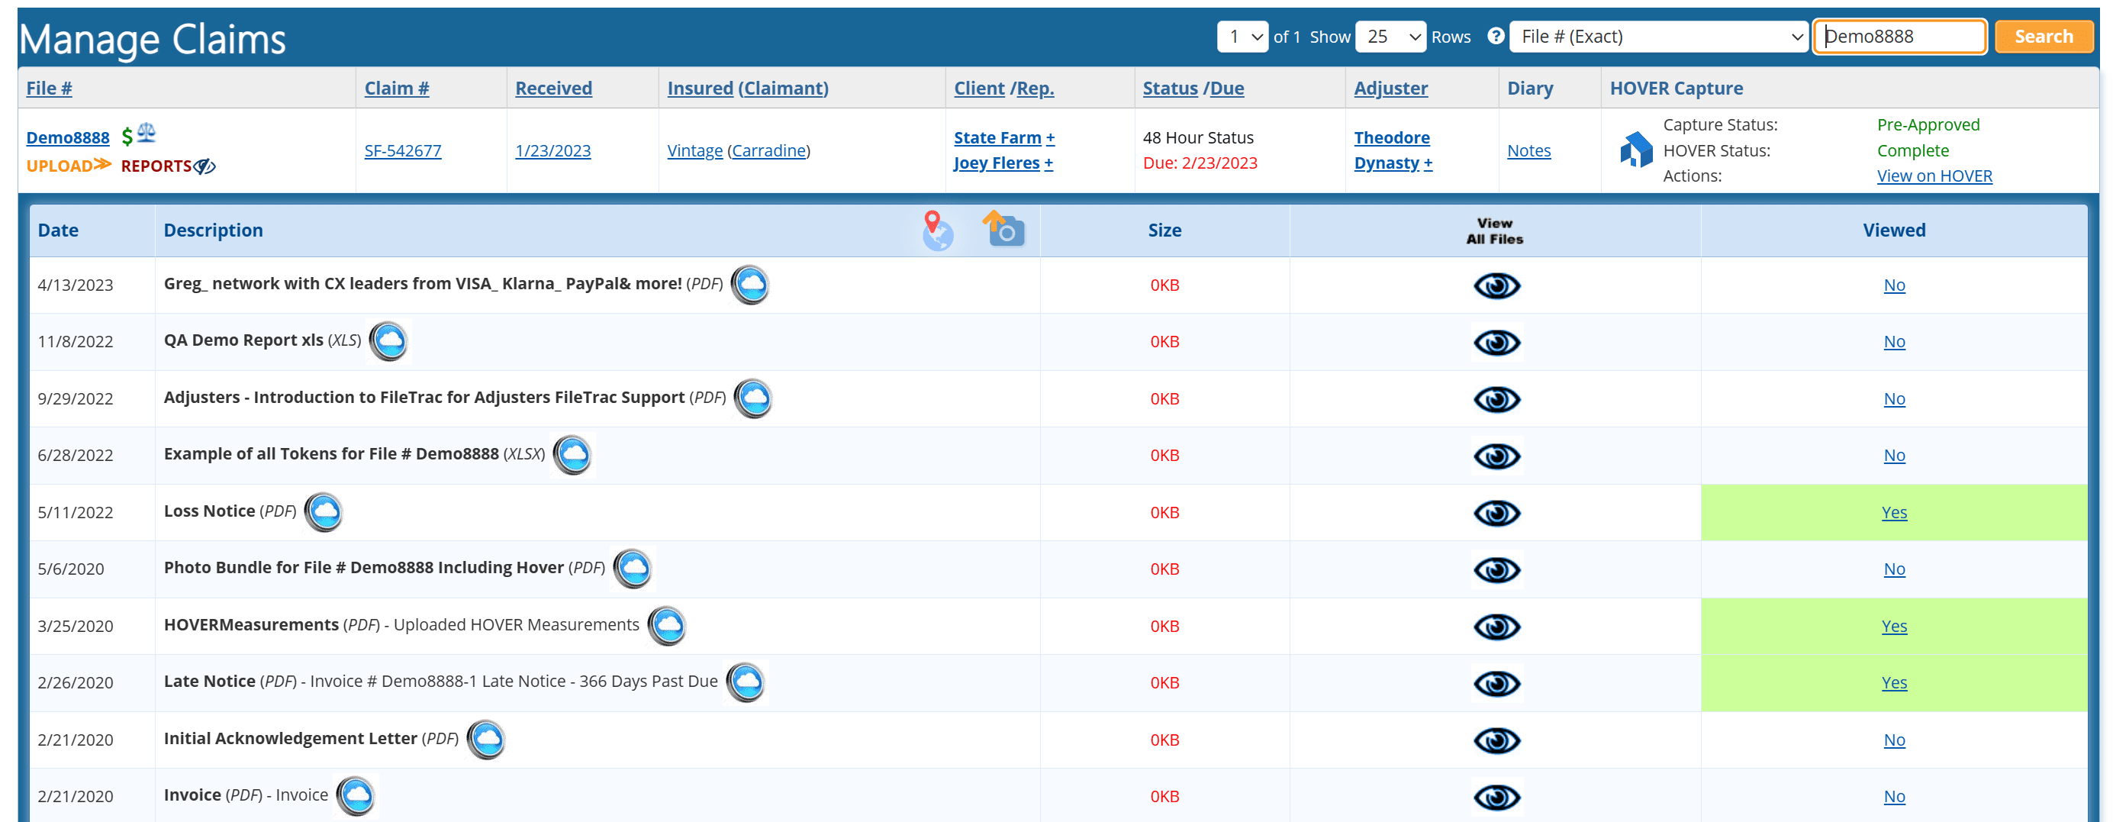Open the Late Notice file with its eye icon
2113x822 pixels.
click(1496, 682)
